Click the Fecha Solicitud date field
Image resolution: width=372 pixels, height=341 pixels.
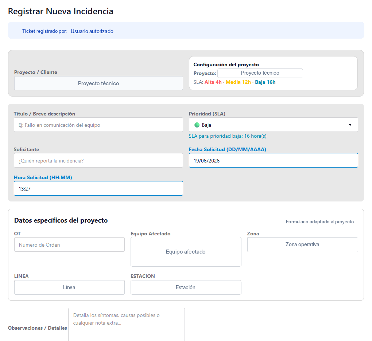[x=273, y=160]
